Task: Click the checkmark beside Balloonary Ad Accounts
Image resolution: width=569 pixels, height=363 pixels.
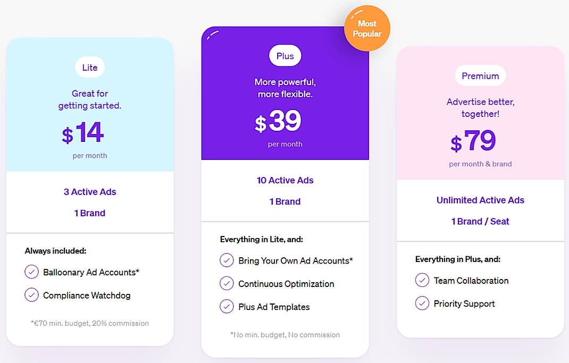Action: (x=32, y=272)
